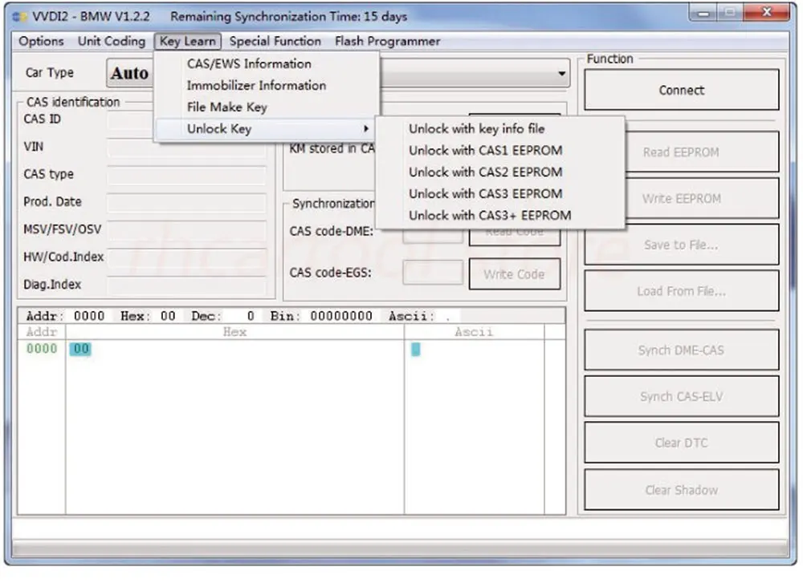Click the Prod. Date field
The height and width of the screenshot is (583, 803).
[x=186, y=203]
